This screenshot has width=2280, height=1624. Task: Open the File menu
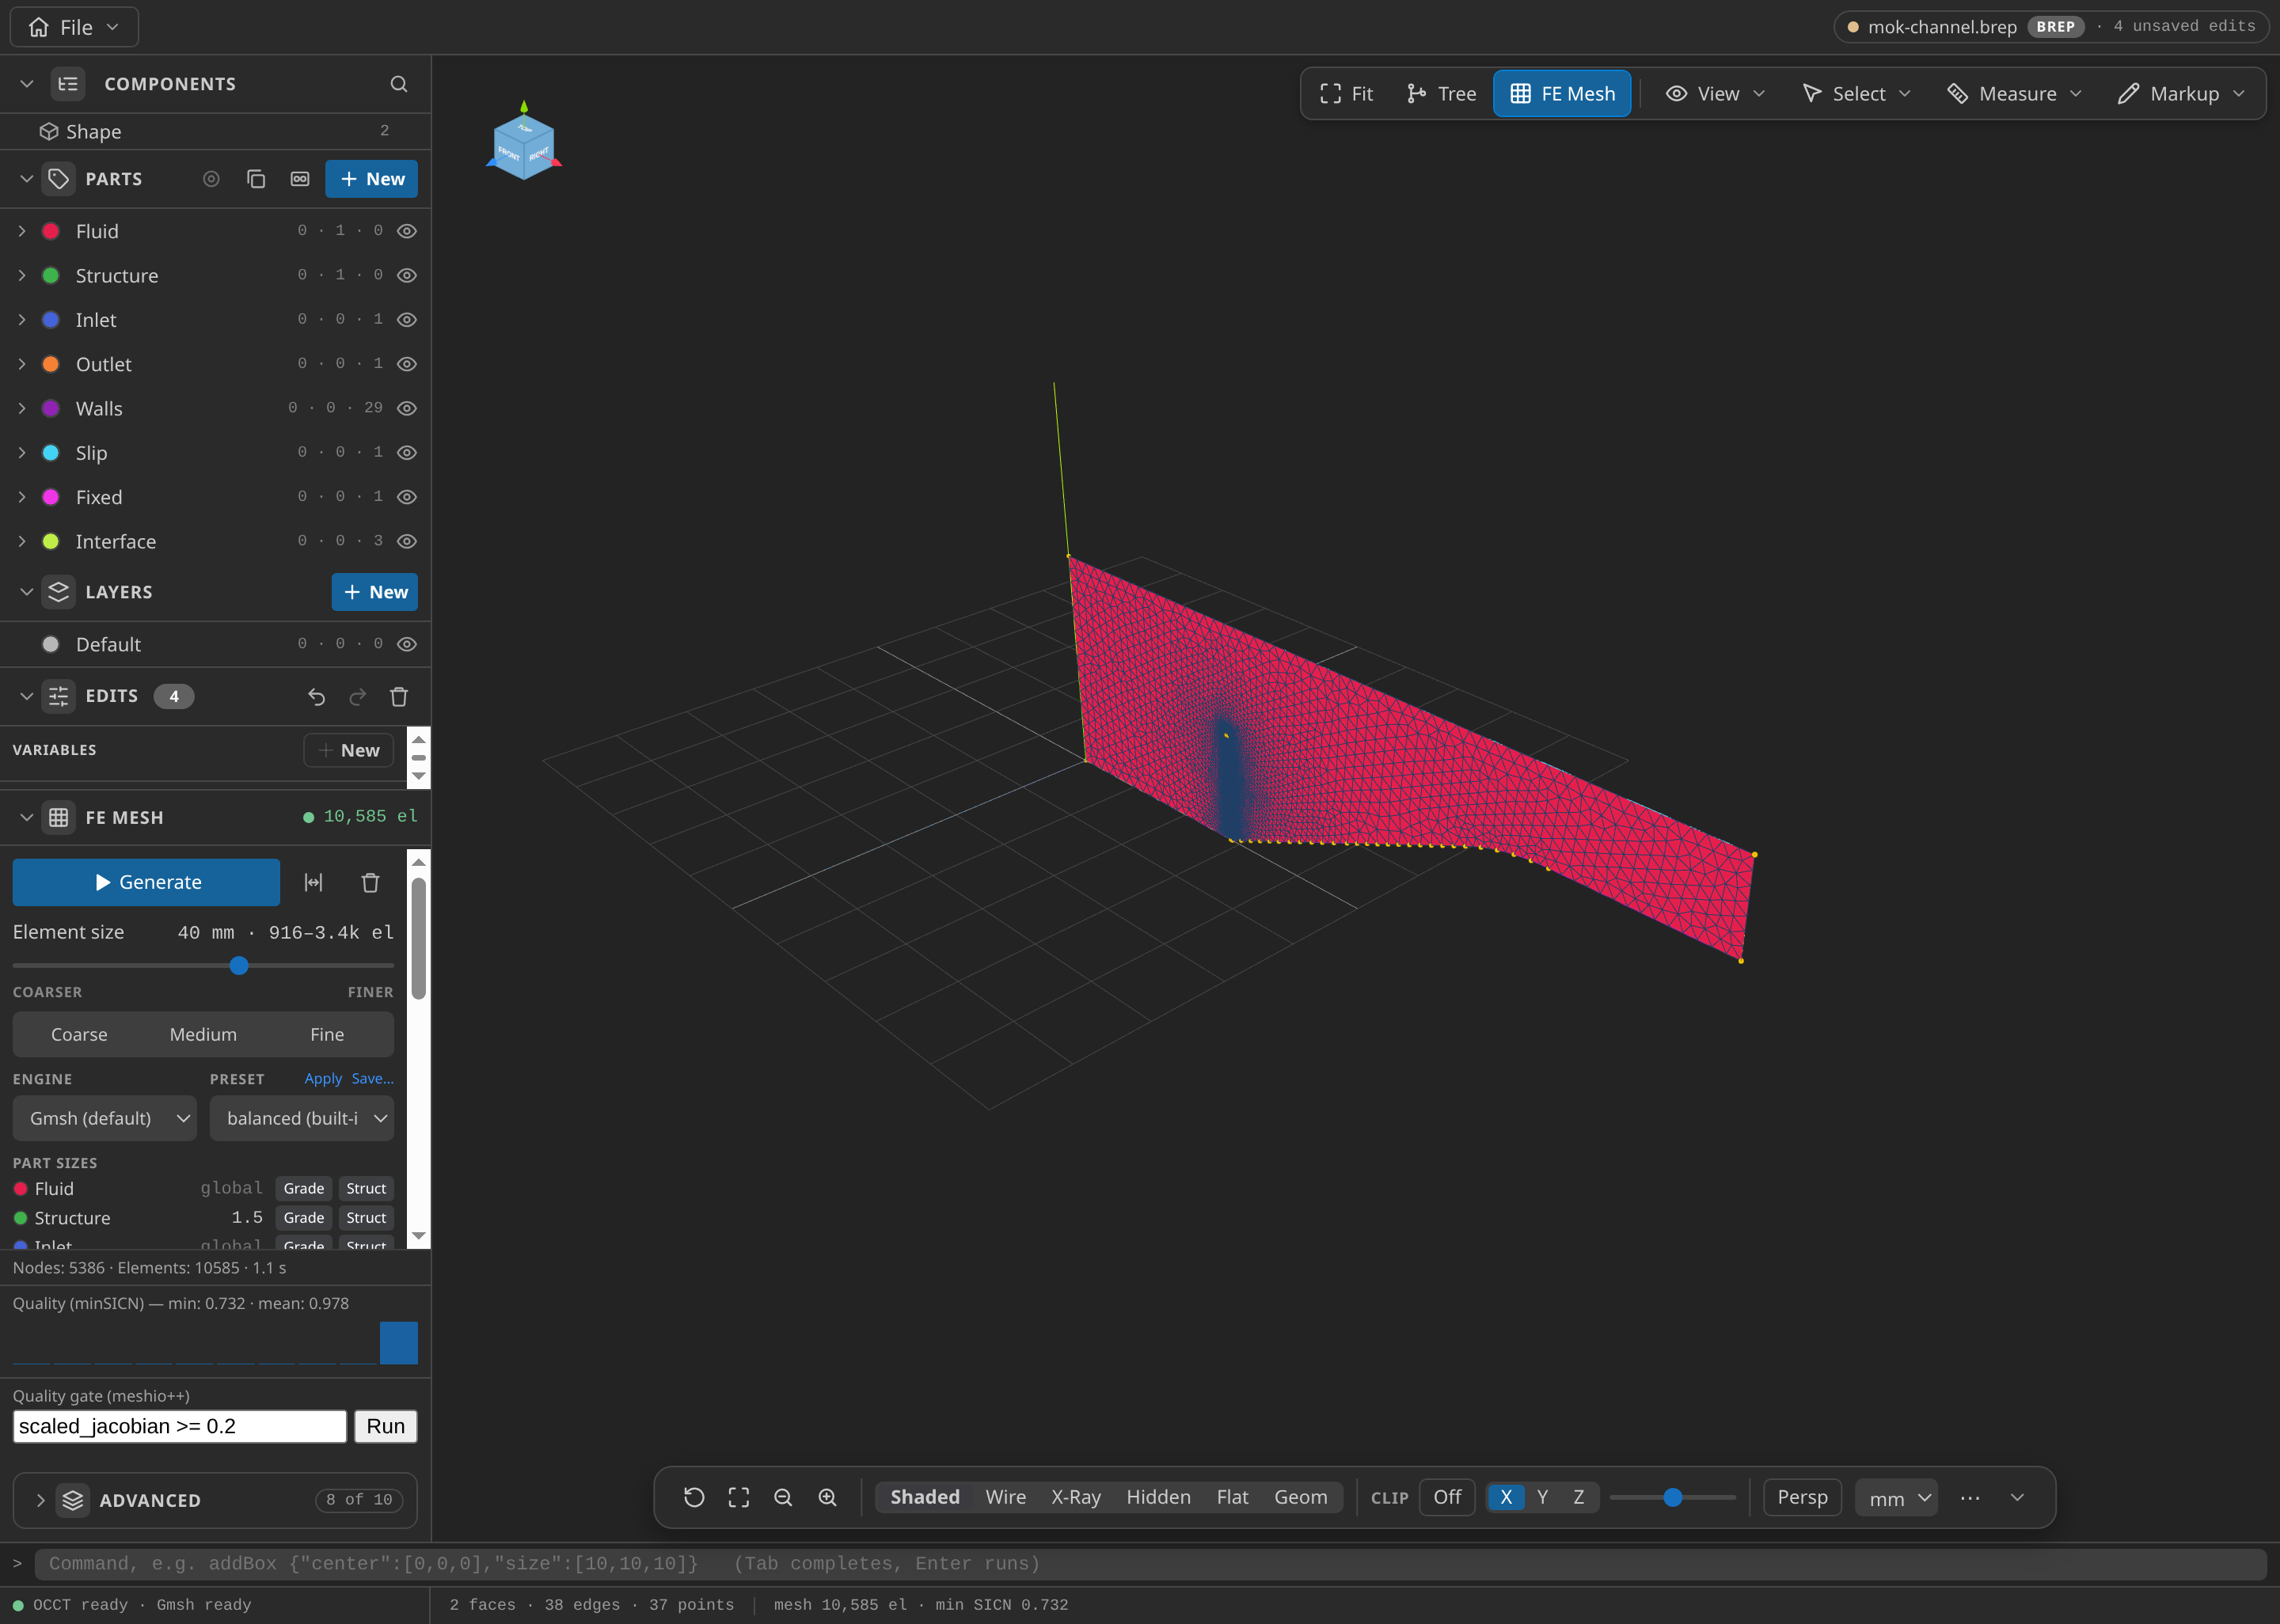(x=75, y=27)
